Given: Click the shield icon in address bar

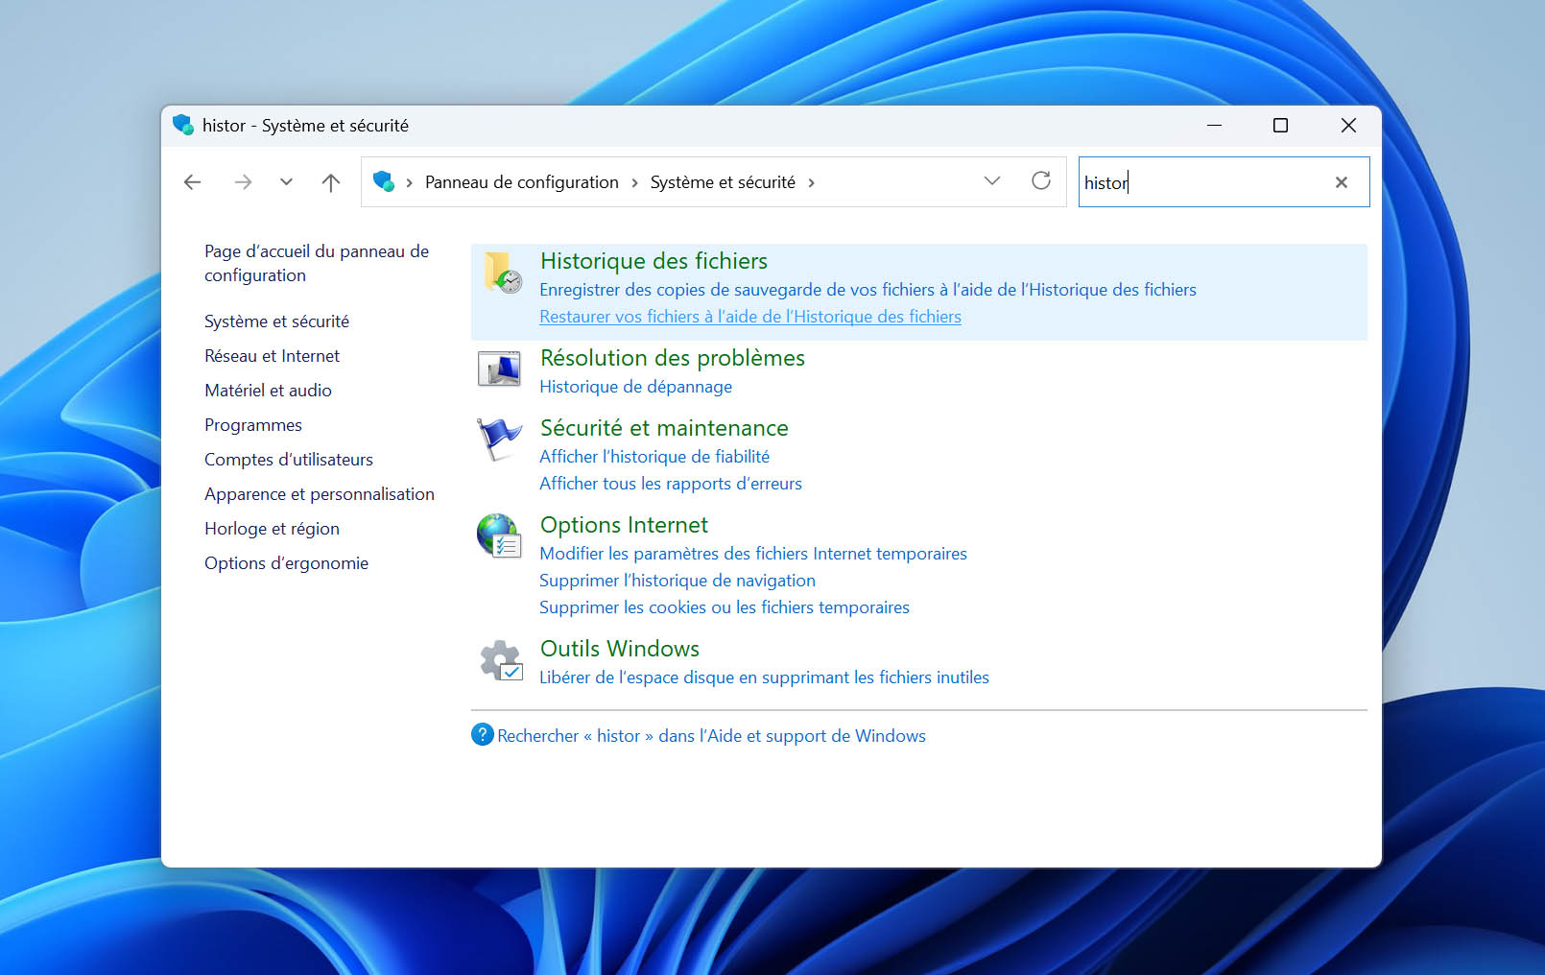Looking at the screenshot, I should [x=384, y=181].
